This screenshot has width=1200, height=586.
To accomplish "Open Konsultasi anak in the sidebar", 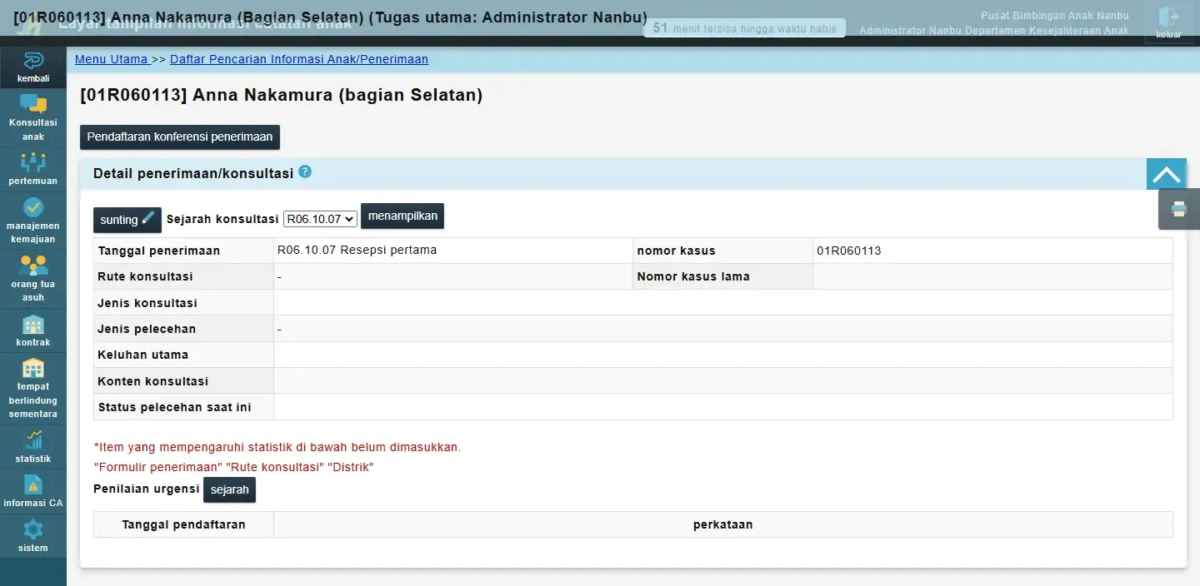I will [33, 105].
